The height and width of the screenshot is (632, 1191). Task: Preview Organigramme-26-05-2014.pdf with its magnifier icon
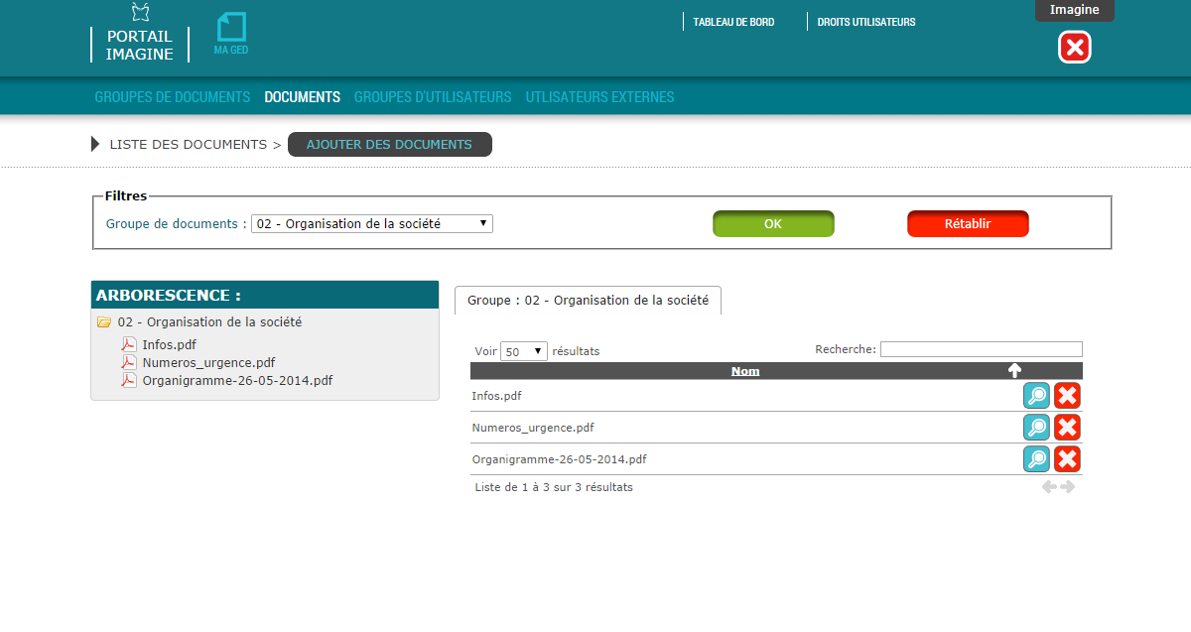1036,459
